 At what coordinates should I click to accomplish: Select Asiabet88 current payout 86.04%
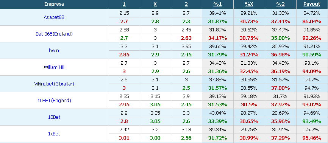coord(312,21)
